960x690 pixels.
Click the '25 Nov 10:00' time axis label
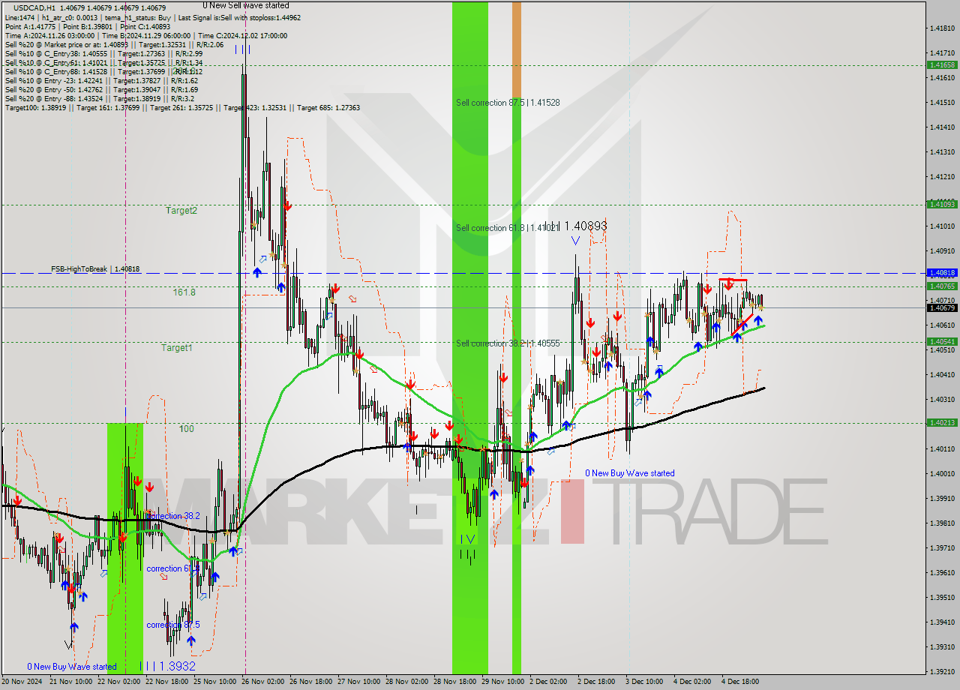pos(215,682)
